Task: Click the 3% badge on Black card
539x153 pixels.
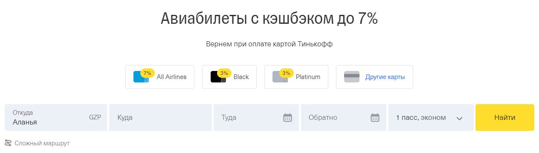Action: point(224,73)
